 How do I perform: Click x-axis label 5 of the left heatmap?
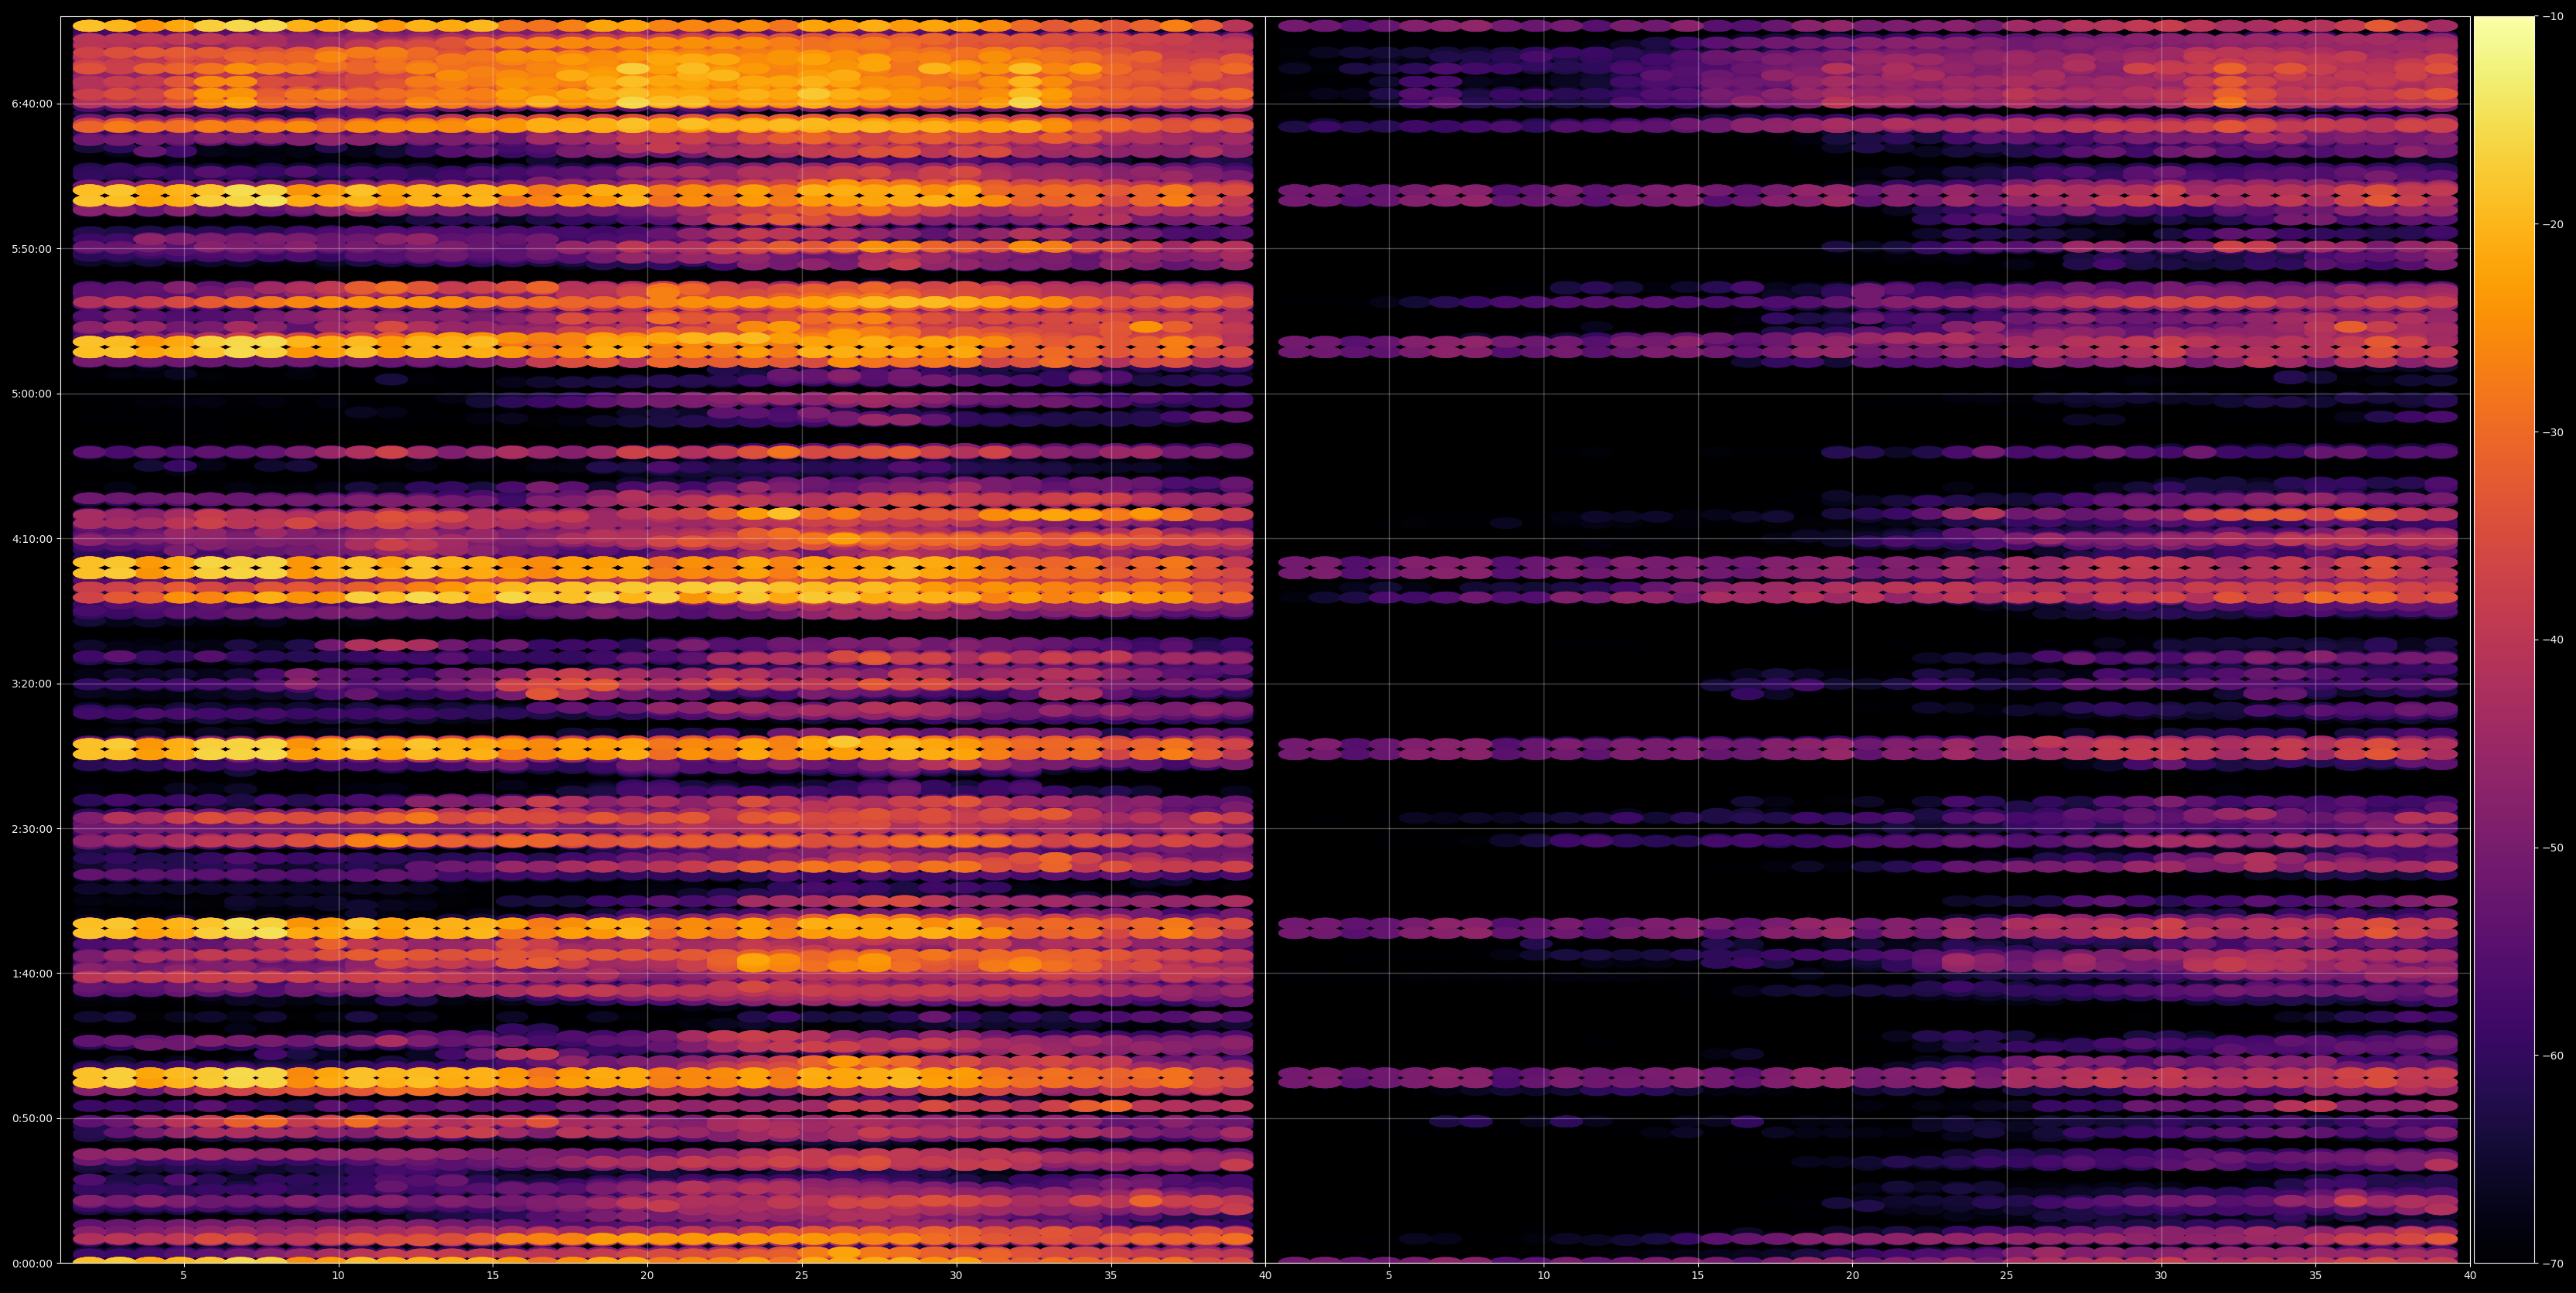(x=183, y=1276)
